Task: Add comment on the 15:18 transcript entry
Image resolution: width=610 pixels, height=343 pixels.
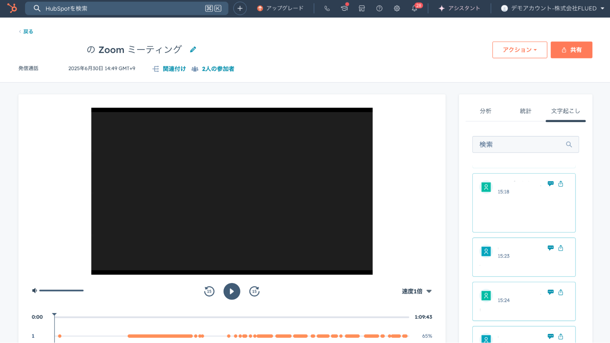Action: 550,184
